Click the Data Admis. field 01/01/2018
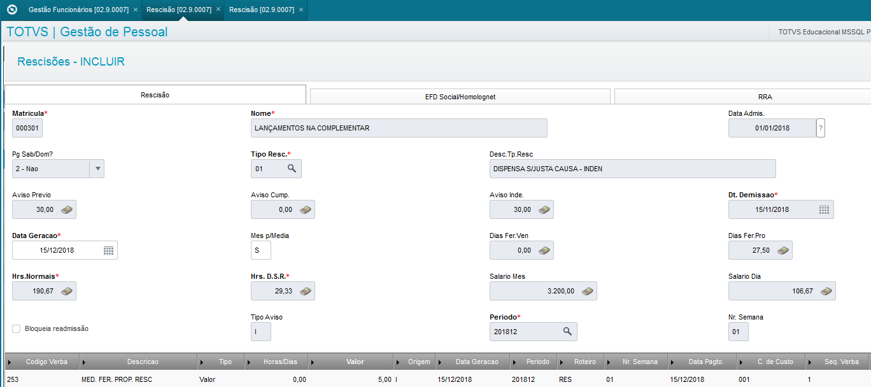 click(x=772, y=128)
